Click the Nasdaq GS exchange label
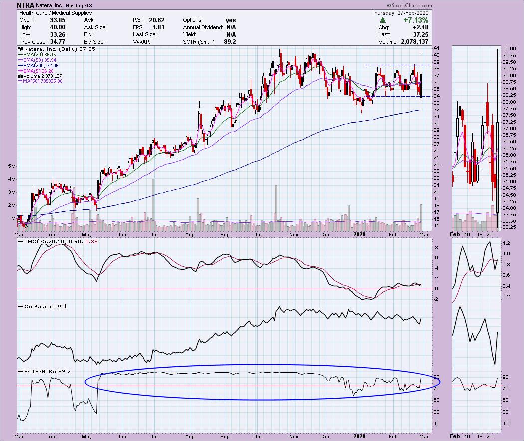 pyautogui.click(x=79, y=5)
